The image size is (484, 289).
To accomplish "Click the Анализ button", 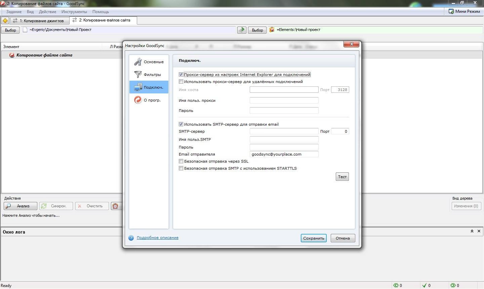I will point(21,206).
